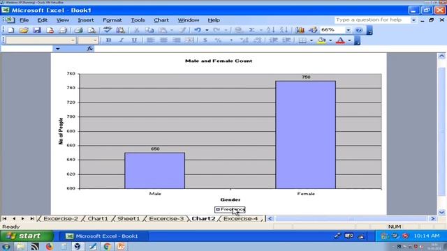Image resolution: width=447 pixels, height=251 pixels.
Task: Open the Font name dropdown
Action: point(73,40)
